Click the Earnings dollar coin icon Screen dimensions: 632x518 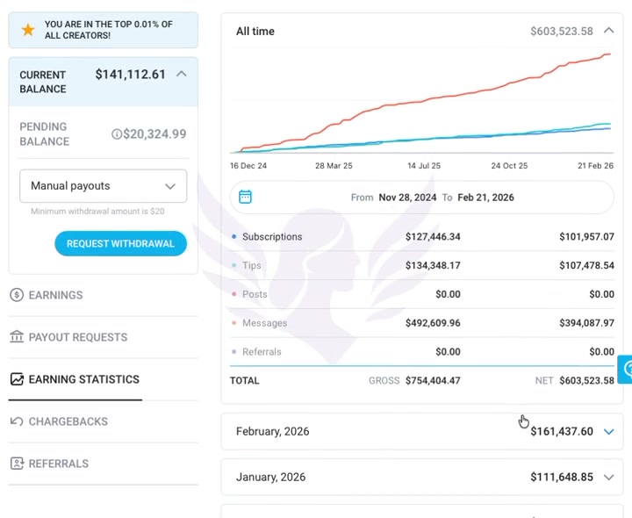(17, 295)
